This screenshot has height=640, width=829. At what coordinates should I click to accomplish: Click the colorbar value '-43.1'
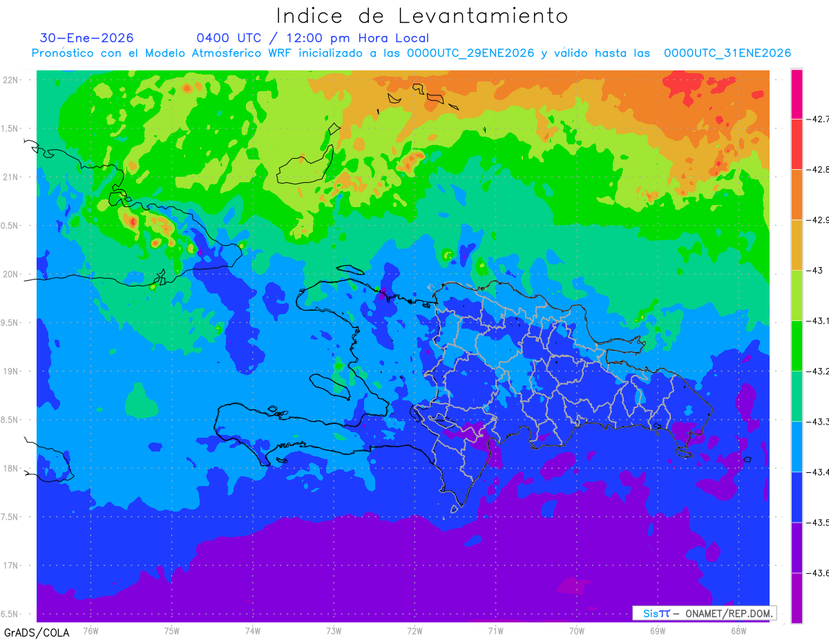tap(819, 320)
